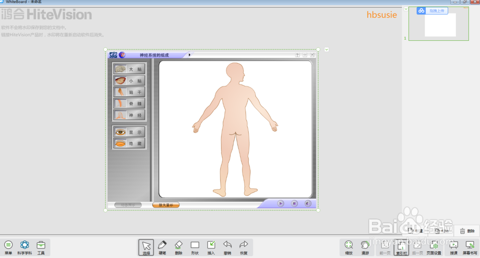Toggle the 索引栏 index panel
480x258 pixels.
click(401, 247)
